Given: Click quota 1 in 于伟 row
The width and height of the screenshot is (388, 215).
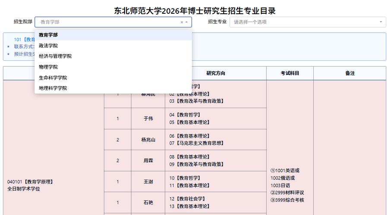Looking at the screenshot, I should click(x=118, y=119).
